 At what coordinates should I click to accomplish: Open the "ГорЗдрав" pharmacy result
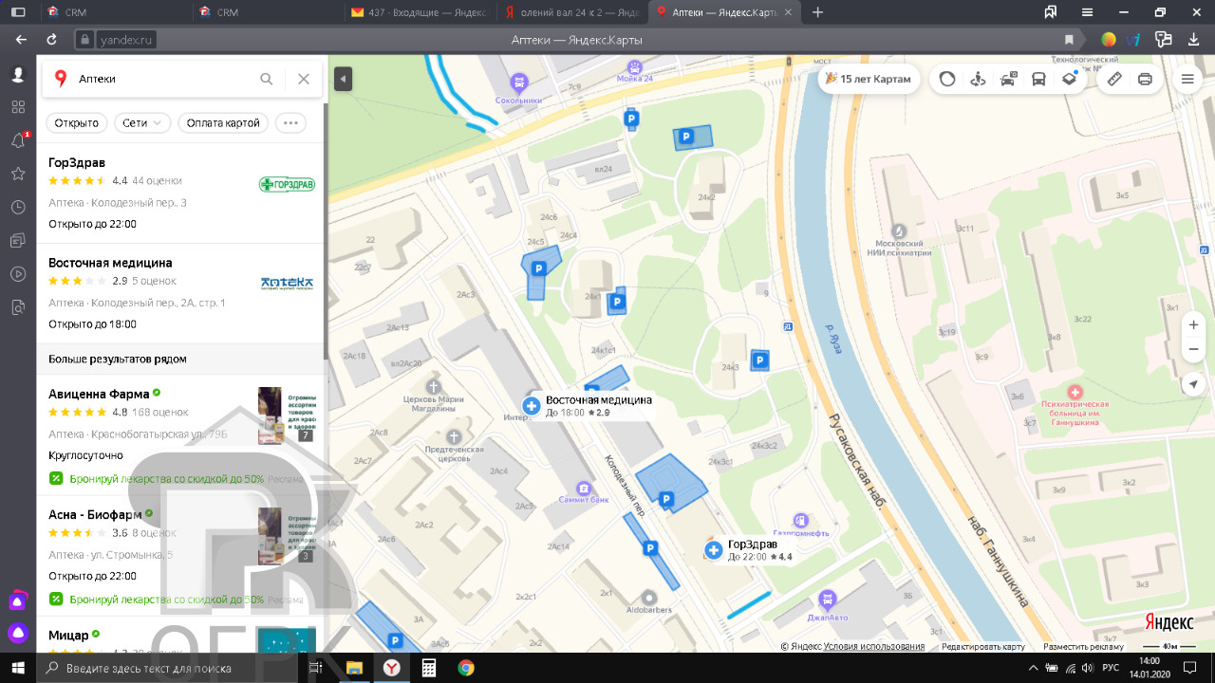[77, 162]
